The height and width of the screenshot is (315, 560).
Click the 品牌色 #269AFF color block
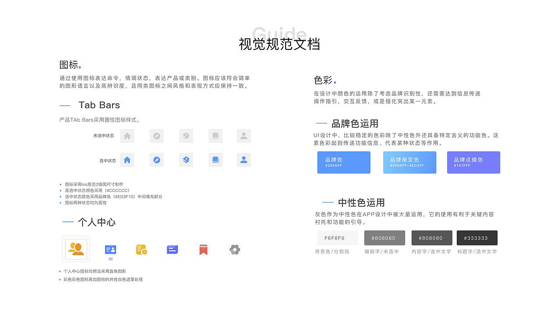click(x=343, y=162)
